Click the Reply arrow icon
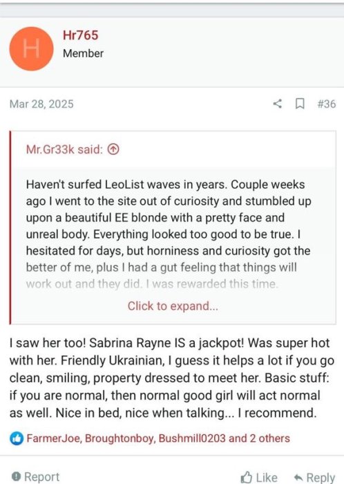The image size is (344, 484). pyautogui.click(x=298, y=478)
